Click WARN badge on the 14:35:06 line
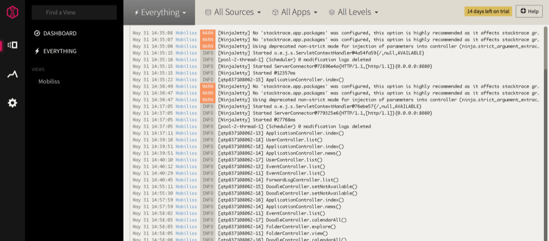The image size is (549, 241). point(208,46)
